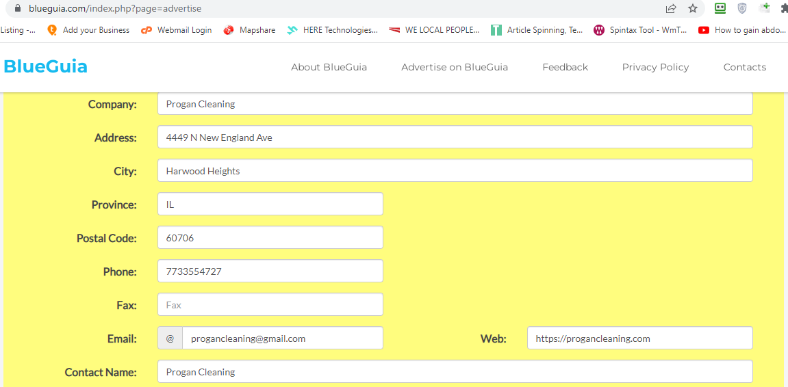
Task: Open the puzzle-piece extensions menu
Action: click(x=783, y=8)
